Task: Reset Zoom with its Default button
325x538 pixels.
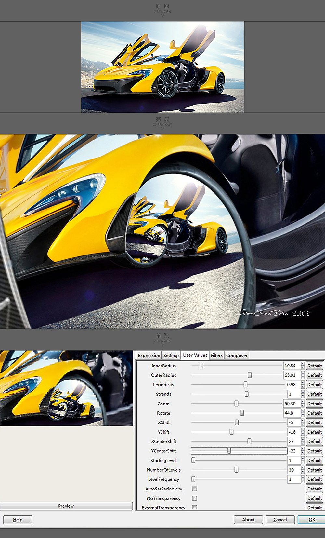Action: point(315,404)
